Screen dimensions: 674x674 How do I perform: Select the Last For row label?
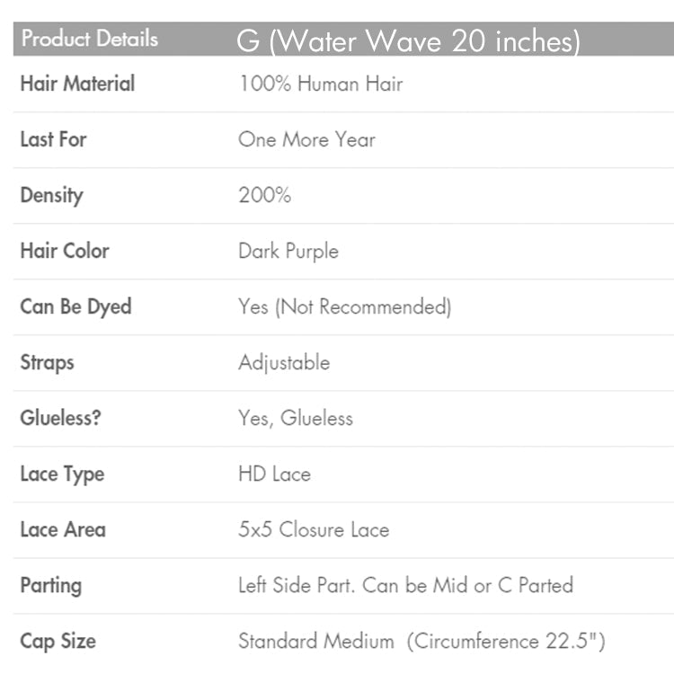53,139
